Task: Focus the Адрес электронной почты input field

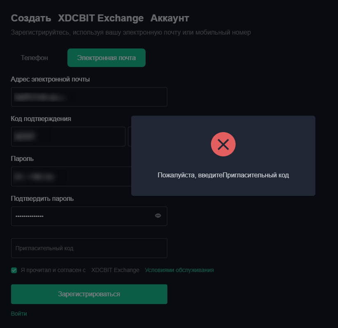Action: point(89,97)
